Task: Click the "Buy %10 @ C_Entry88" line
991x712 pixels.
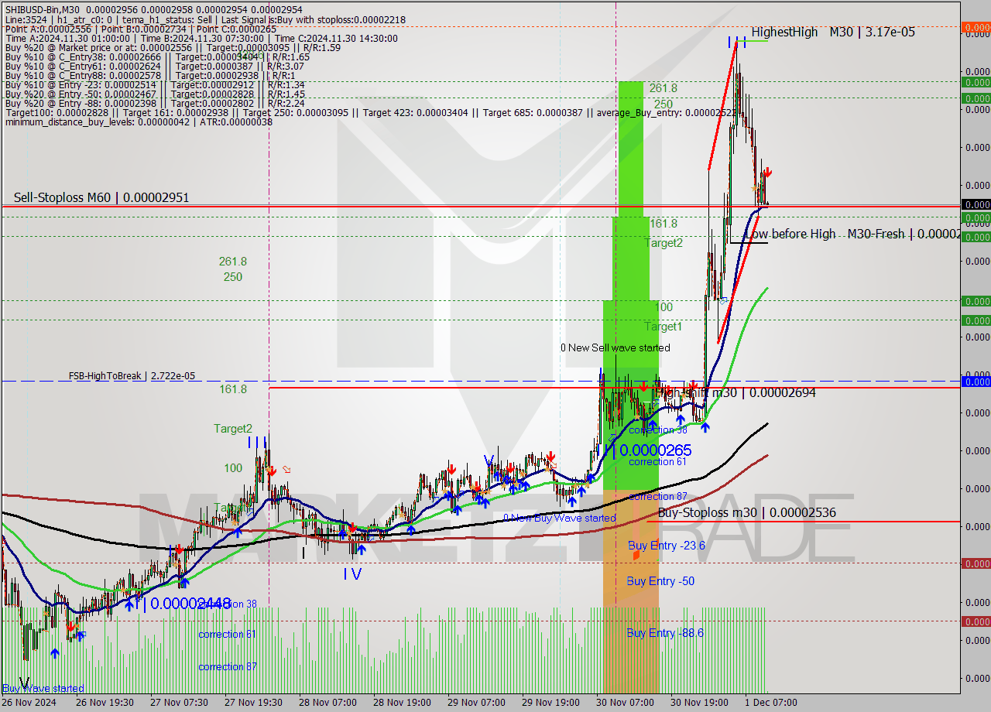Action: [x=149, y=75]
